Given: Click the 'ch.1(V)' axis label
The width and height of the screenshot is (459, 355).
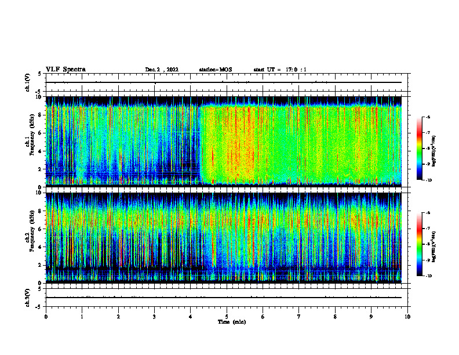Looking at the screenshot, I should coord(27,82).
